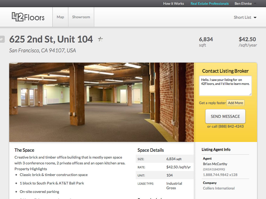266x199 pixels.
Task: Select the Size row value 6,834 sqft
Action: click(174, 159)
